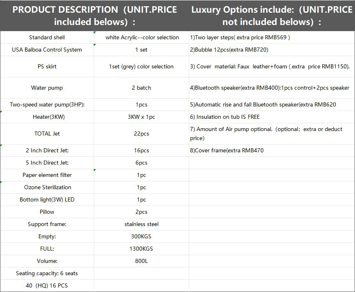Click the Luxury Options include header cell
Screen dimensions: 355x292
coord(272,16)
